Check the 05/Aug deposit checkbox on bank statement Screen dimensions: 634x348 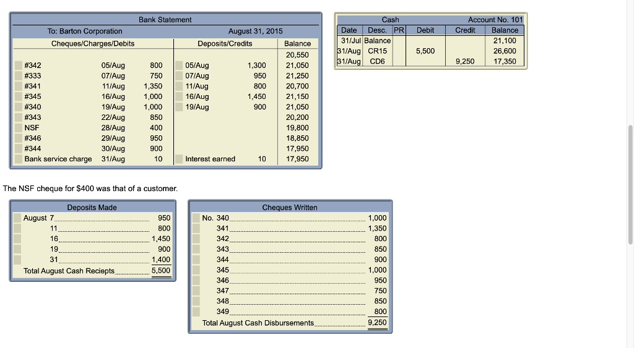(x=179, y=66)
